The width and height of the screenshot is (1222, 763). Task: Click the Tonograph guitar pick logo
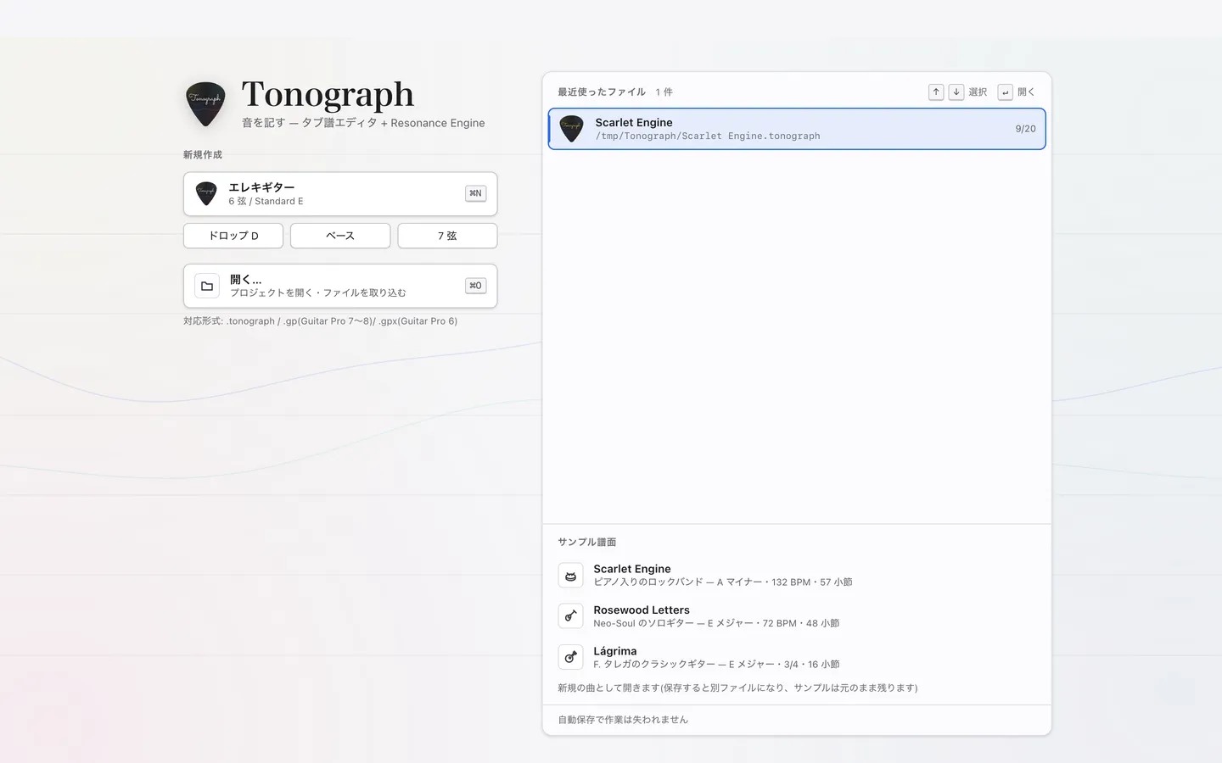click(x=205, y=103)
